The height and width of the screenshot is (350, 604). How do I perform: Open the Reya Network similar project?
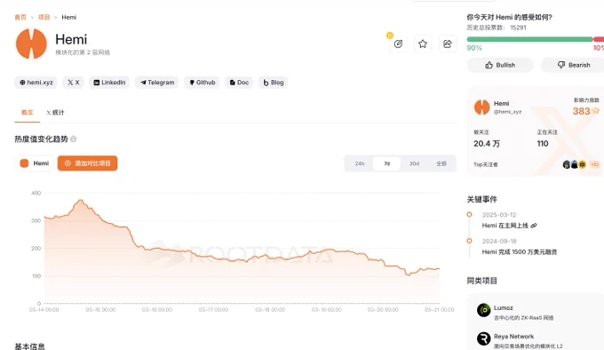(514, 336)
